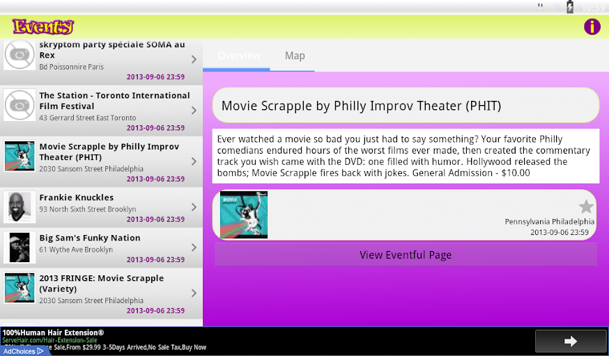
Task: Click the clock in the status bar
Action: pyautogui.click(x=594, y=8)
